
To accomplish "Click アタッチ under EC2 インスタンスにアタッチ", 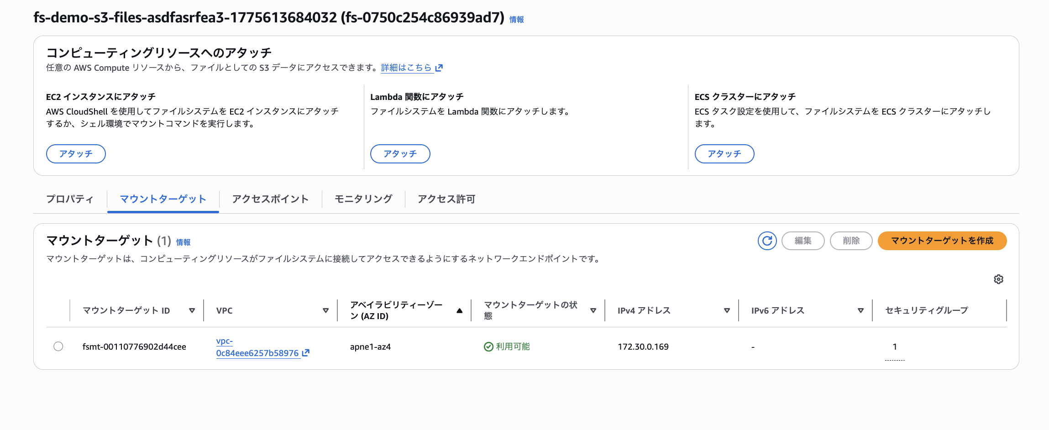I will [76, 154].
